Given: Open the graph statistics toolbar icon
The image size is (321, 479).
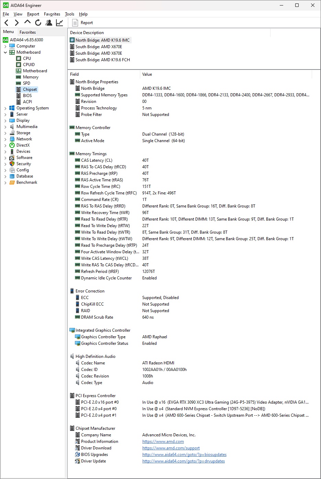Looking at the screenshot, I should (59, 23).
